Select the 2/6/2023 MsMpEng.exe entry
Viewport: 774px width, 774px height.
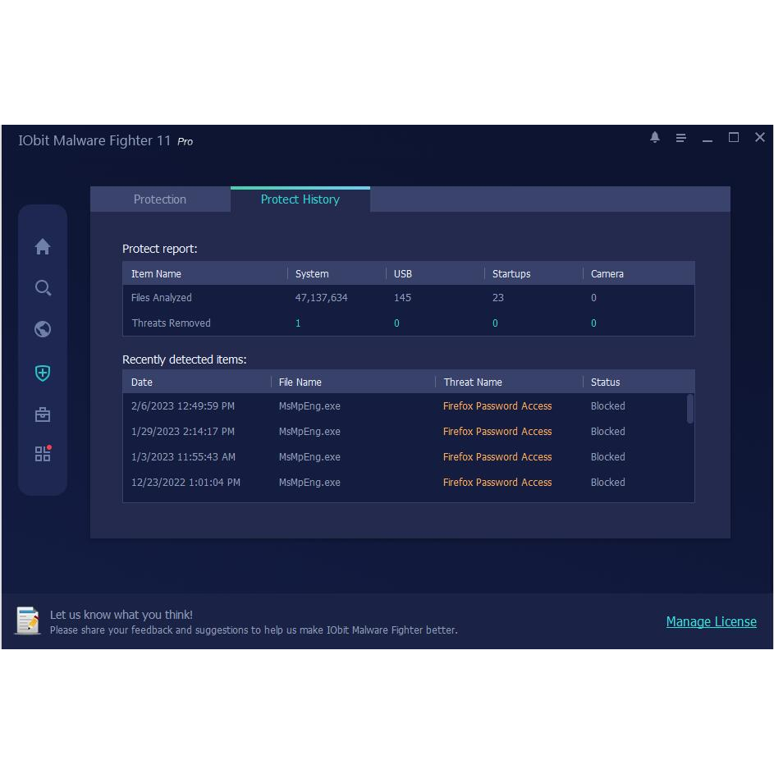tap(309, 406)
